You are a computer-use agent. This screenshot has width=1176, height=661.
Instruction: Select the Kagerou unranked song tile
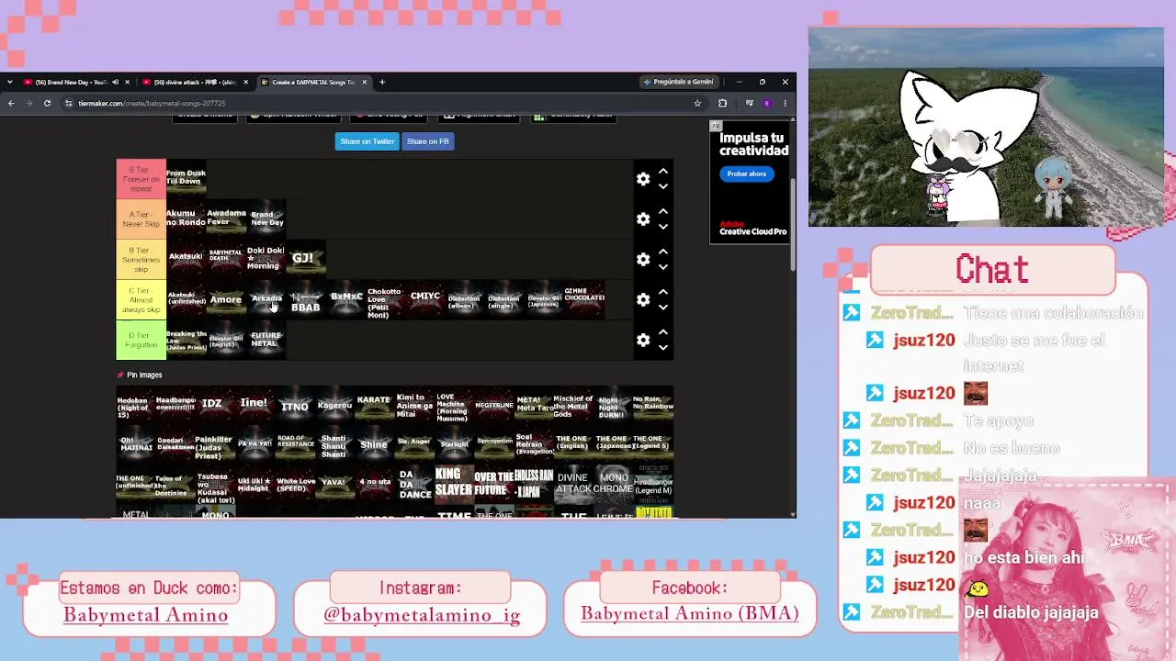pyautogui.click(x=334, y=405)
